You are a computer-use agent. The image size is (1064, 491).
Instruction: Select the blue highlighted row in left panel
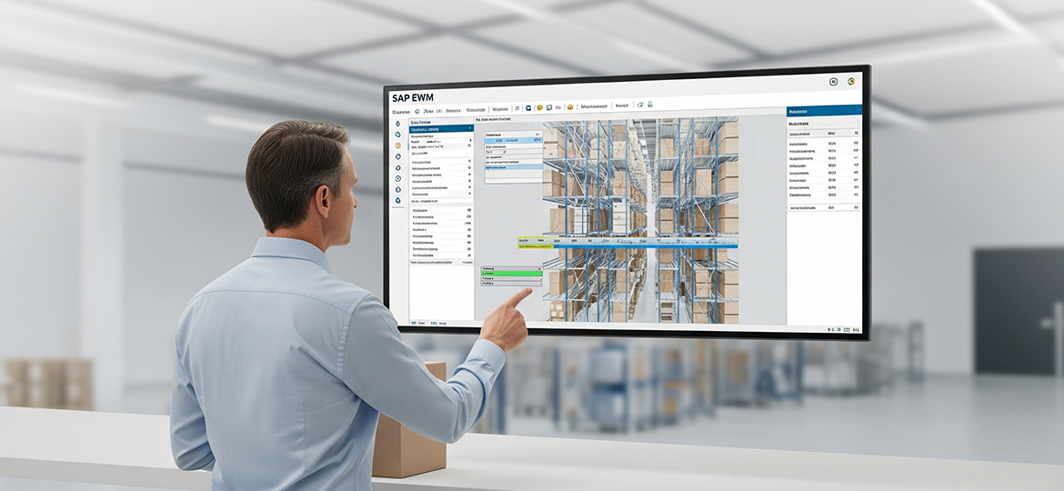(x=440, y=130)
